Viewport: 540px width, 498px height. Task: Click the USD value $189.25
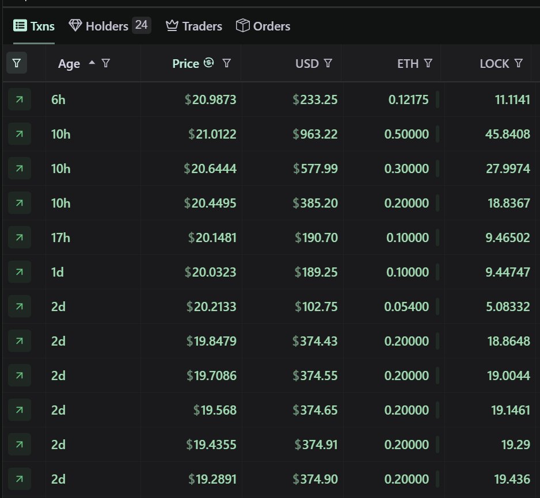(x=316, y=272)
